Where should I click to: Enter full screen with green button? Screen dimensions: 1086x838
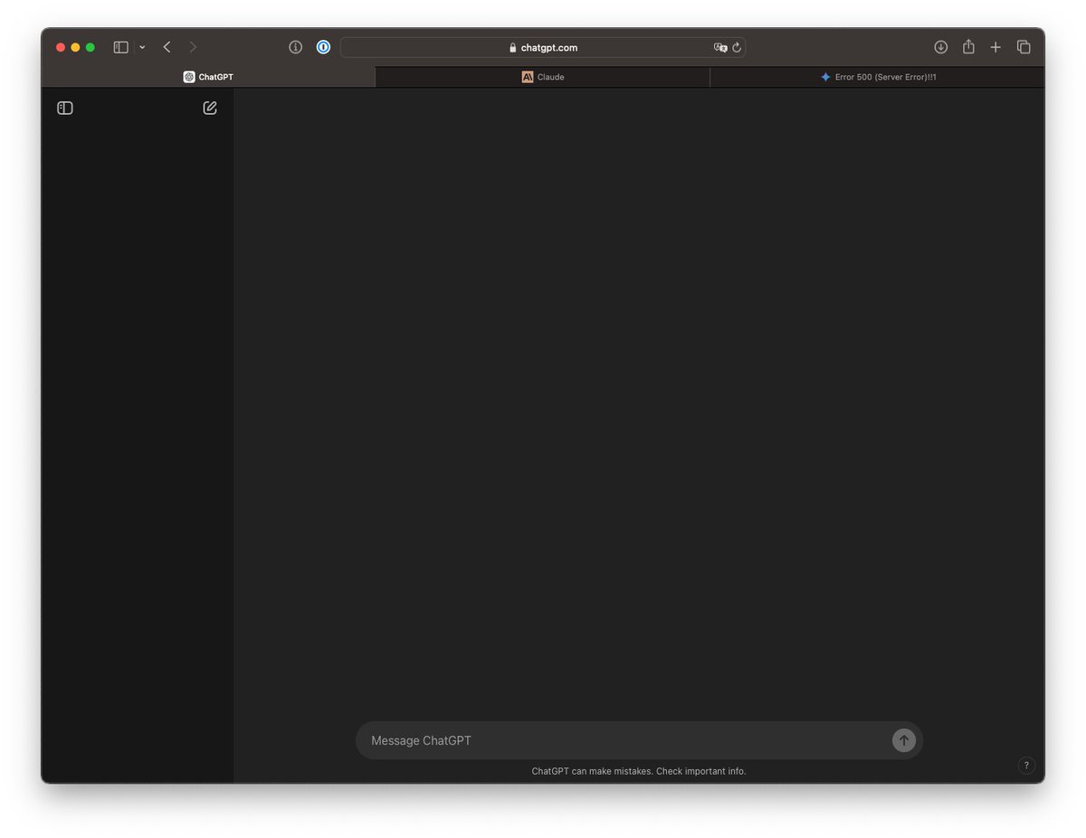(x=90, y=47)
